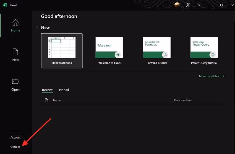This screenshot has width=235, height=154.
Task: Minimize the Excel window
Action: point(210,5)
